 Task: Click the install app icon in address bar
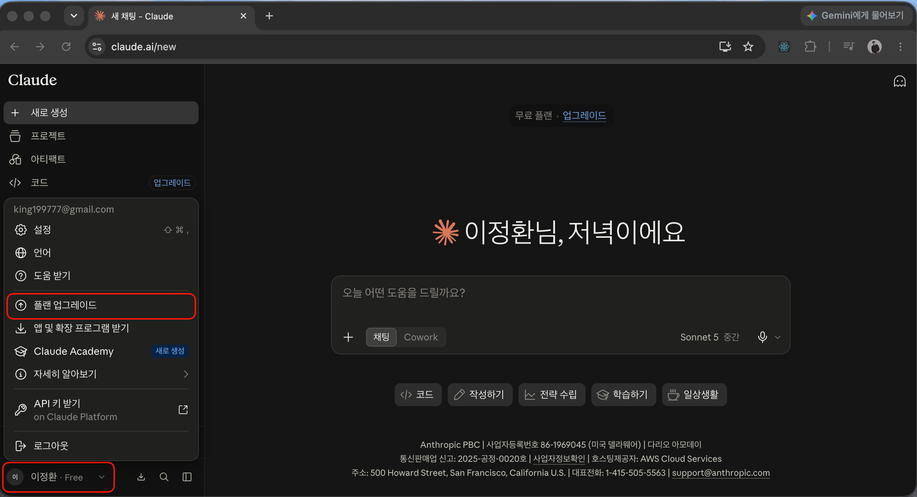725,47
